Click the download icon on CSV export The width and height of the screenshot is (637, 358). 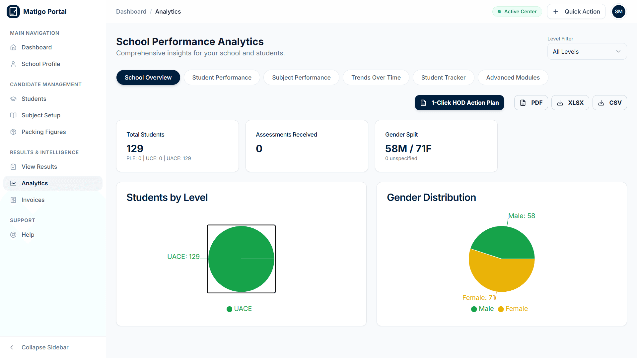click(x=601, y=103)
